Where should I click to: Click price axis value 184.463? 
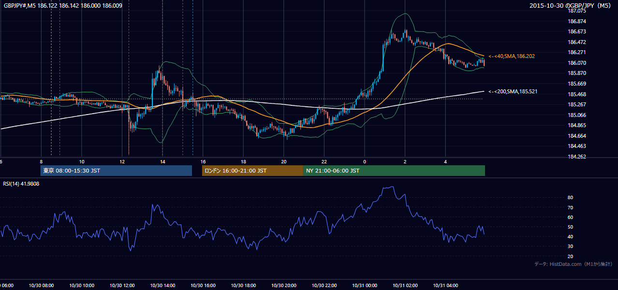[577, 146]
